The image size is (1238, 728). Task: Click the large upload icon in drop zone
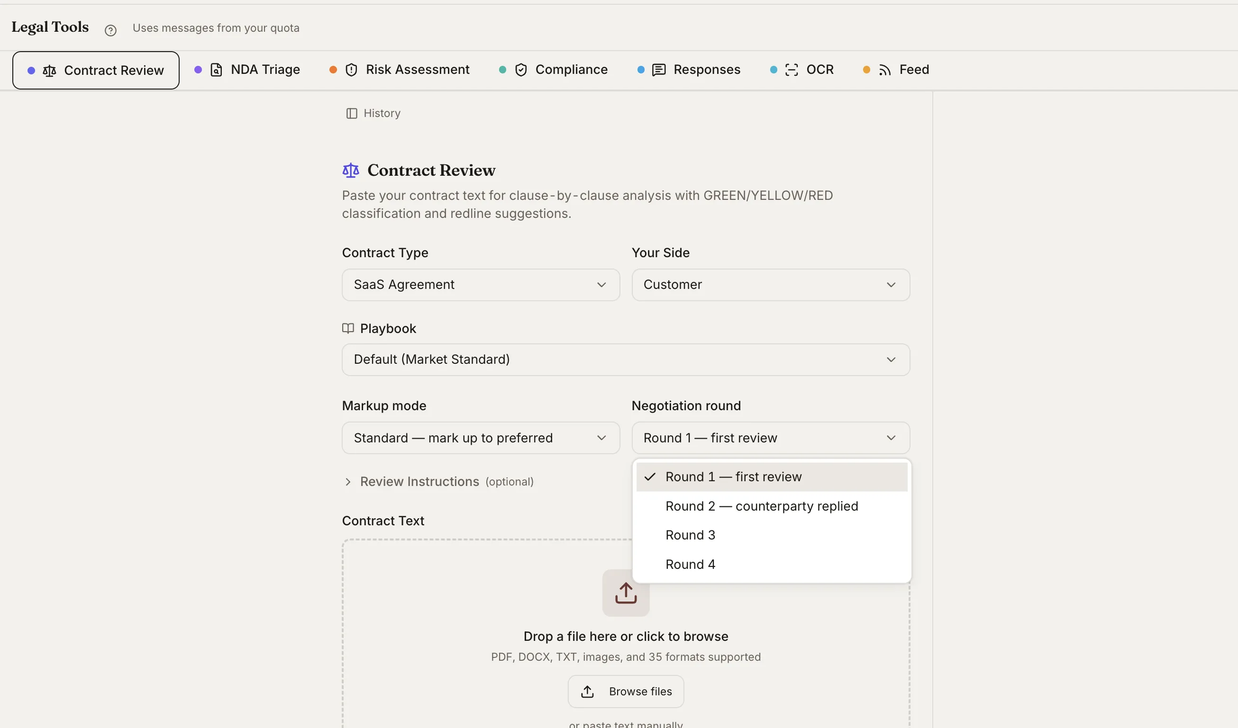tap(626, 593)
